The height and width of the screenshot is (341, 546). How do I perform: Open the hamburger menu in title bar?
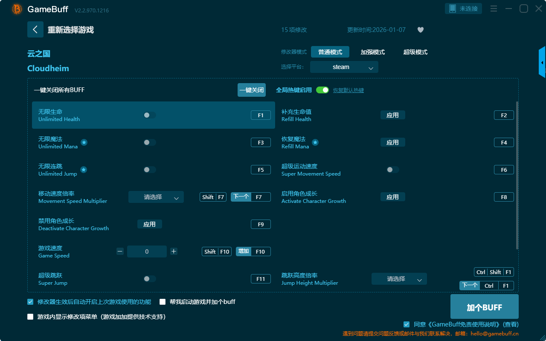[494, 9]
